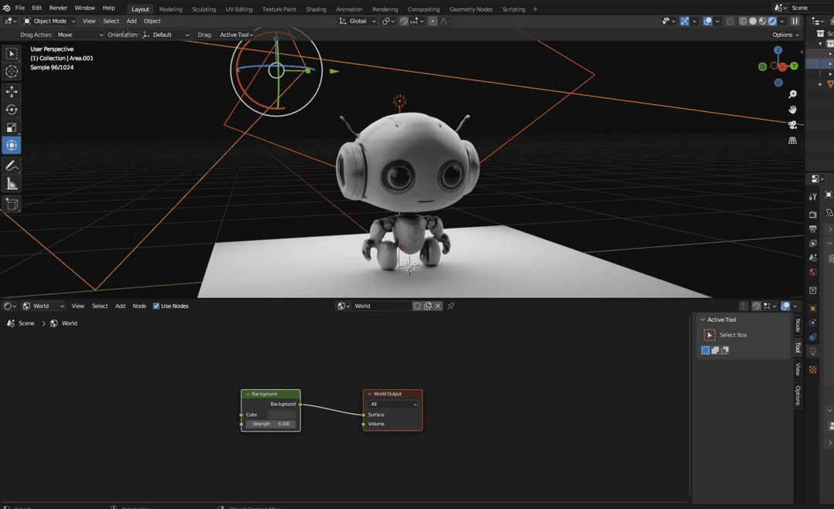
Task: Switch to the Shading workspace tab
Action: (x=316, y=8)
